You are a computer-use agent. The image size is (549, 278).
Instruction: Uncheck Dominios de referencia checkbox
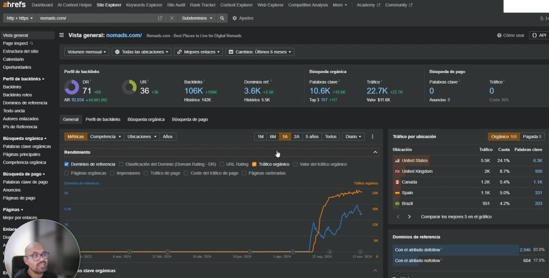click(66, 164)
